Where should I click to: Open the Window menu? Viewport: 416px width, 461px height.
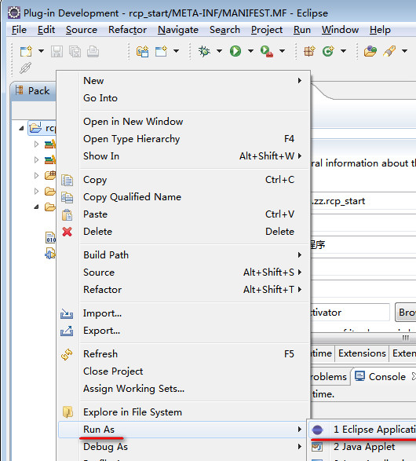click(x=340, y=30)
